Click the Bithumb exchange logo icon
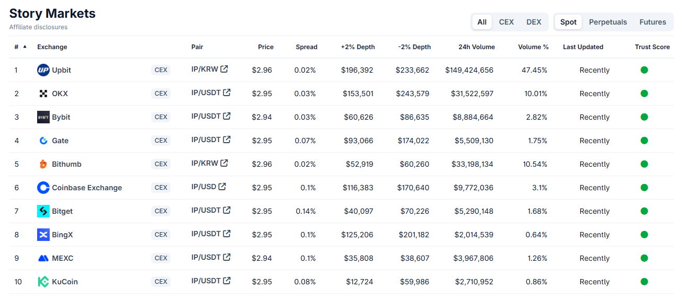 [x=43, y=164]
